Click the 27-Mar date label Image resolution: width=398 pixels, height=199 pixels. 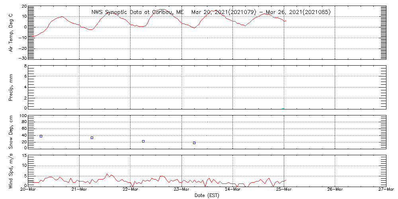tap(386, 190)
